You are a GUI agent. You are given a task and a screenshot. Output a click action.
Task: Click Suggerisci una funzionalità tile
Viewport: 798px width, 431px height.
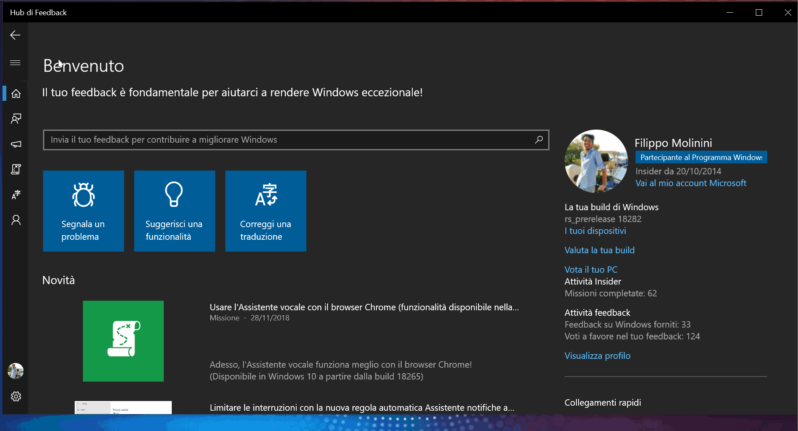pos(175,211)
